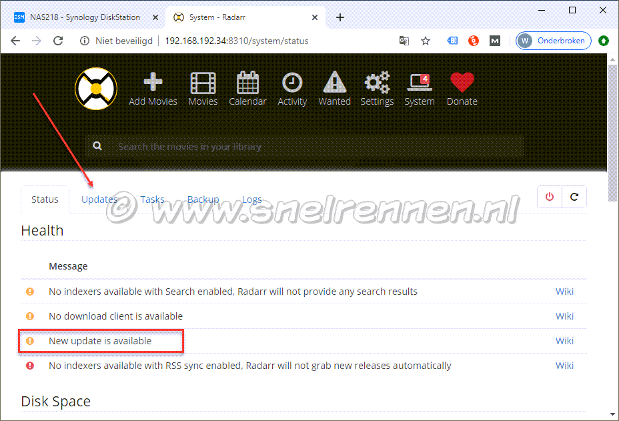Click the Search enabled indexers warning message
The image size is (619, 421).
(233, 292)
